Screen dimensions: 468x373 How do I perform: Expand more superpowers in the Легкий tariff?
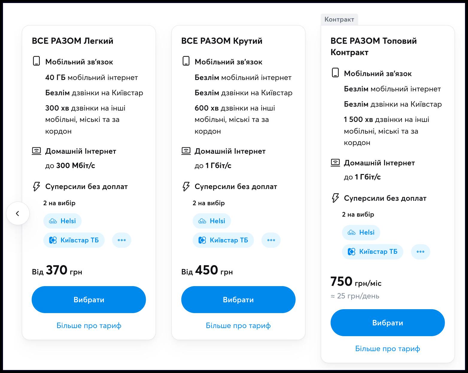121,240
